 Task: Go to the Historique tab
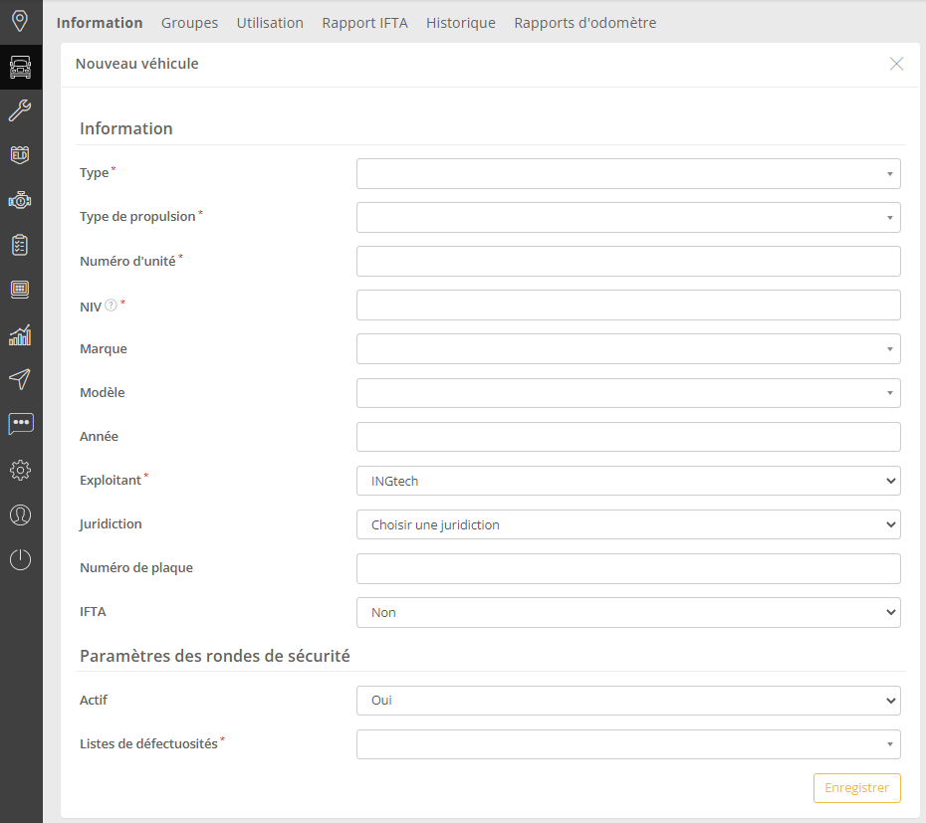460,23
